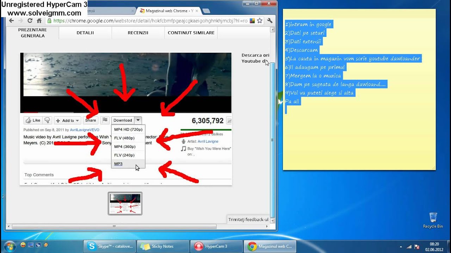Select the Recycle Bin desktop icon
Screen dimensions: 451x253
pyautogui.click(x=433, y=220)
